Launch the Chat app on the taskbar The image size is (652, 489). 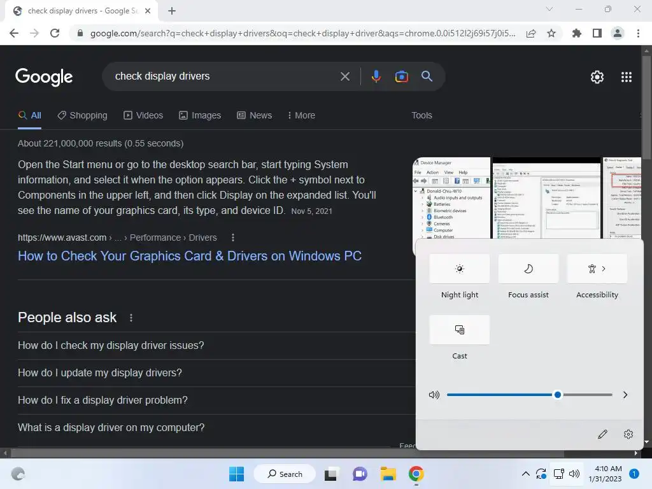pyautogui.click(x=360, y=474)
